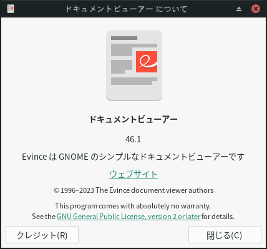Click the 閉じる(C) button
This screenshot has height=249, width=267.
pyautogui.click(x=225, y=235)
